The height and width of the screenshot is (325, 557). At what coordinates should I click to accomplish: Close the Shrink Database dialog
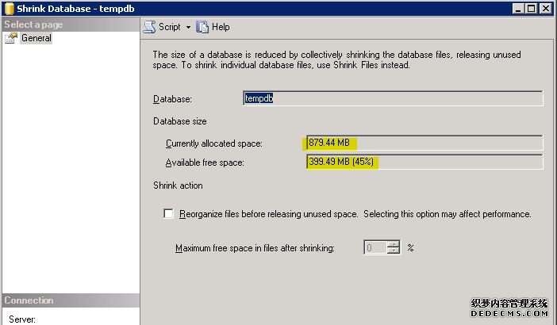(x=547, y=9)
